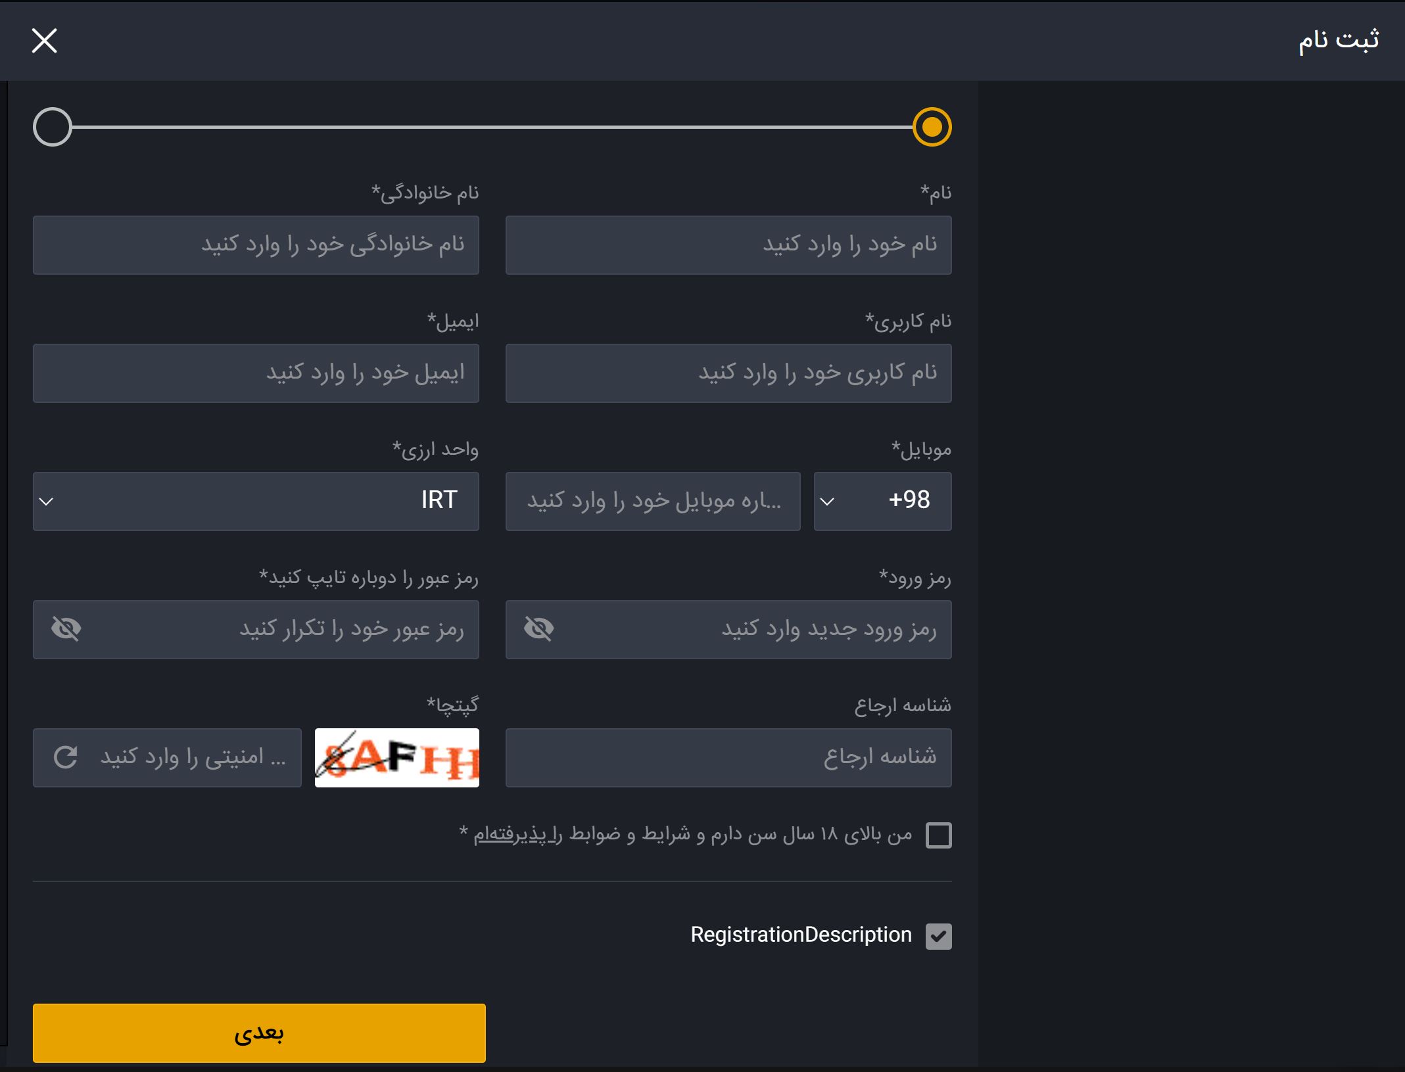The width and height of the screenshot is (1405, 1072).
Task: Open the +98 country code dropdown
Action: tap(882, 501)
